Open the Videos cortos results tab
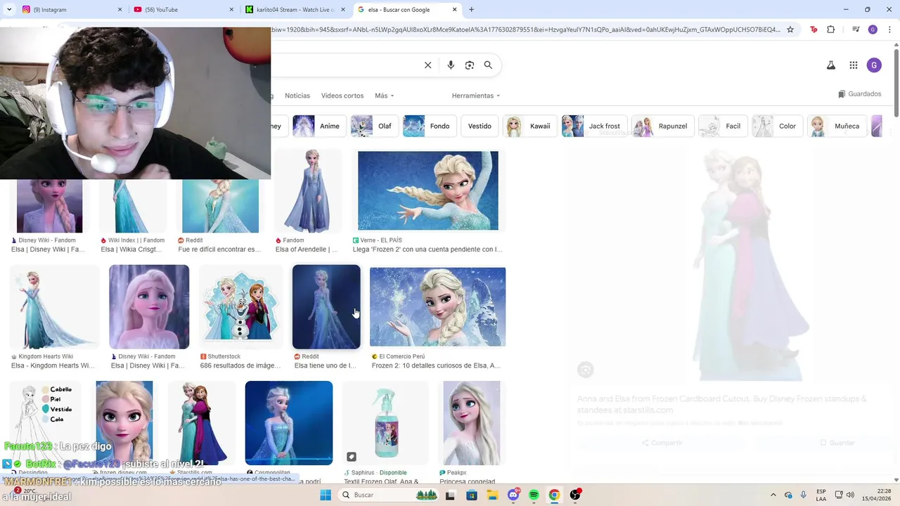This screenshot has height=506, width=900. (x=342, y=96)
